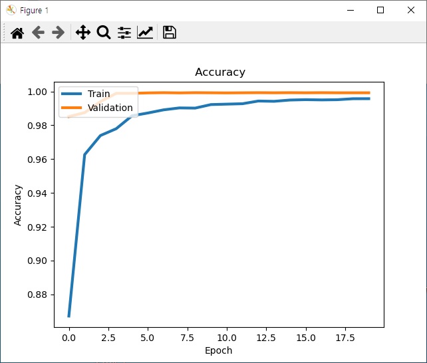Click the Train legend entry

click(x=99, y=94)
